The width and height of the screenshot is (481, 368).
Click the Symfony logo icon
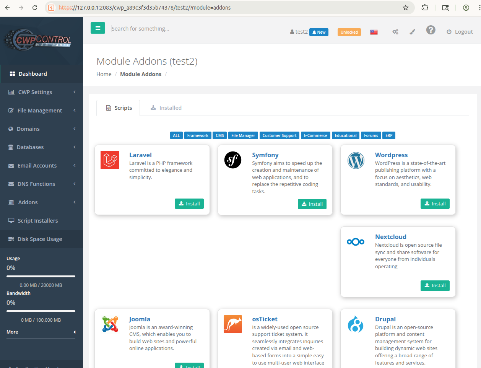point(233,160)
